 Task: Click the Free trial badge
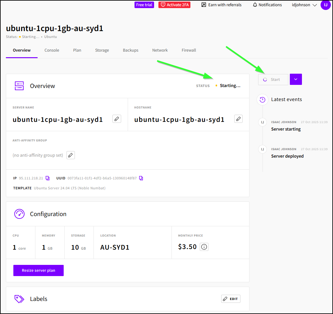144,5
